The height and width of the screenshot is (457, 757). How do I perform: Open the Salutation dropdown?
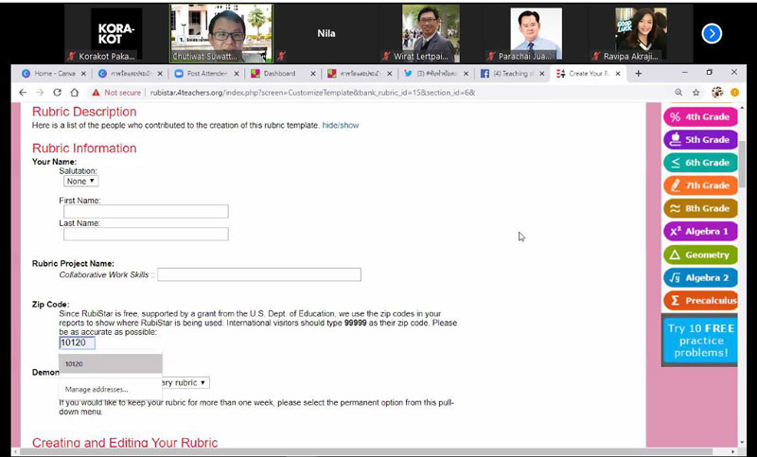click(81, 181)
